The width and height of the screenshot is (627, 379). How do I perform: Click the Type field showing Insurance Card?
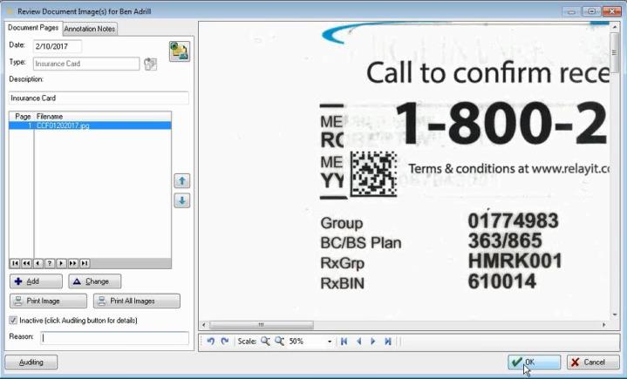86,64
